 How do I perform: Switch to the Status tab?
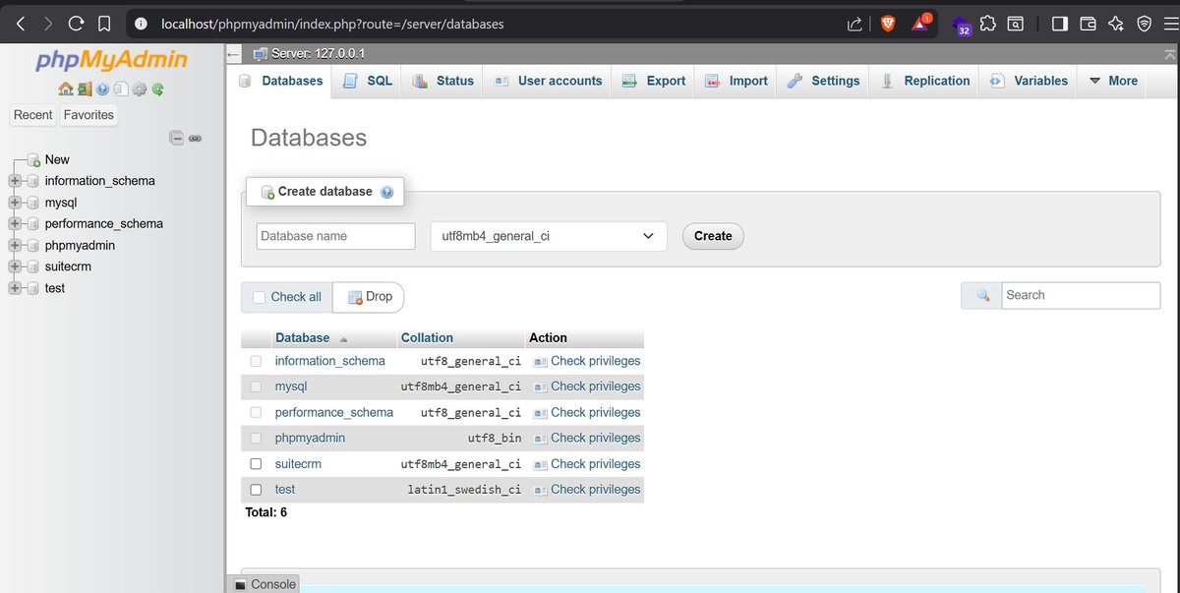[443, 81]
